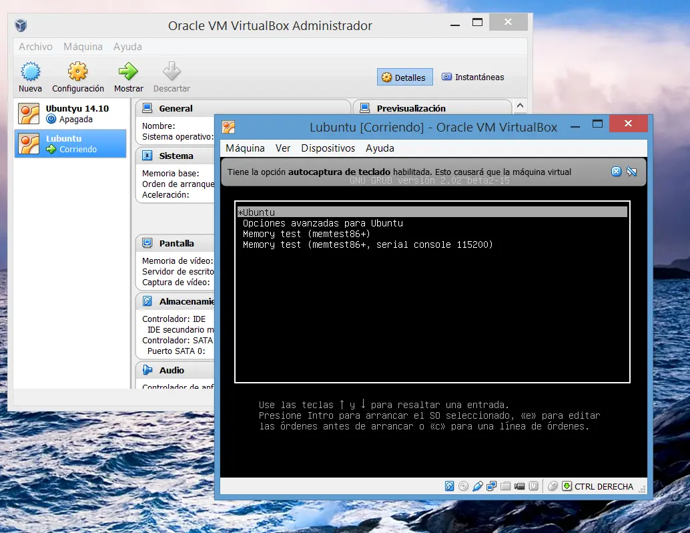Select the Ubuntyu 14.10 virtual machine
This screenshot has width=690, height=533.
tap(70, 114)
